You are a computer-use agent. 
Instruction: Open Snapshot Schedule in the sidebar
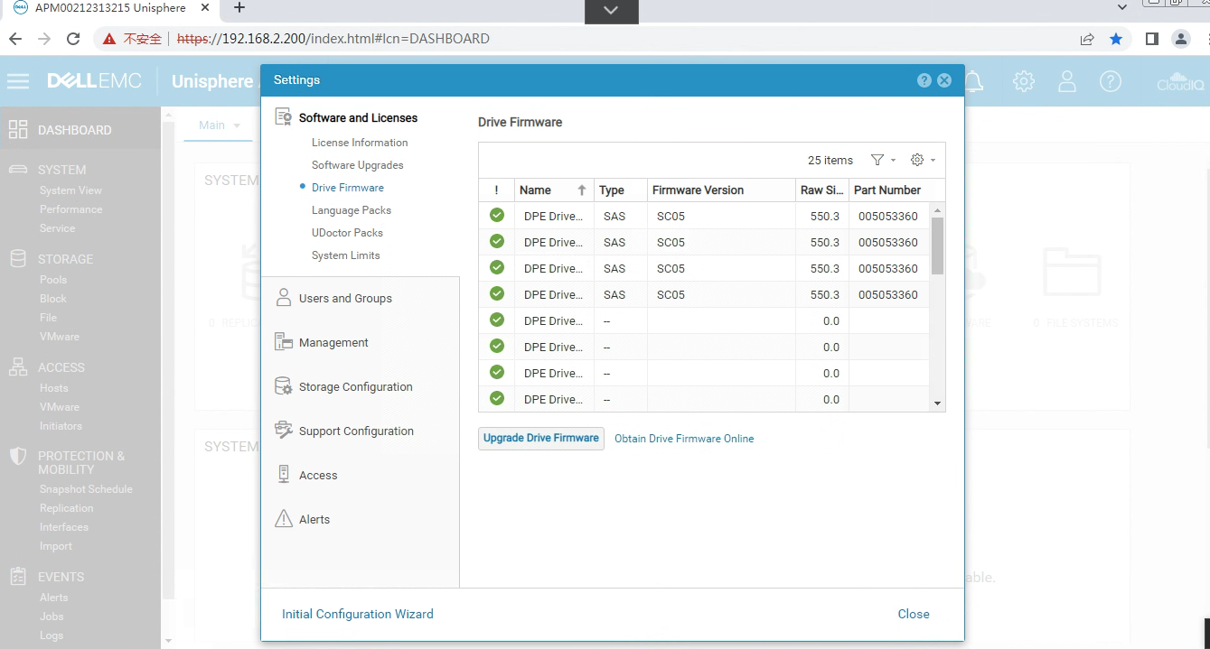[x=86, y=489]
